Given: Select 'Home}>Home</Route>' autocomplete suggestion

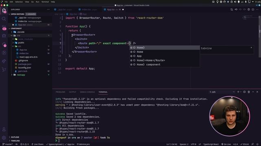Looking at the screenshot, I should coord(164,60).
